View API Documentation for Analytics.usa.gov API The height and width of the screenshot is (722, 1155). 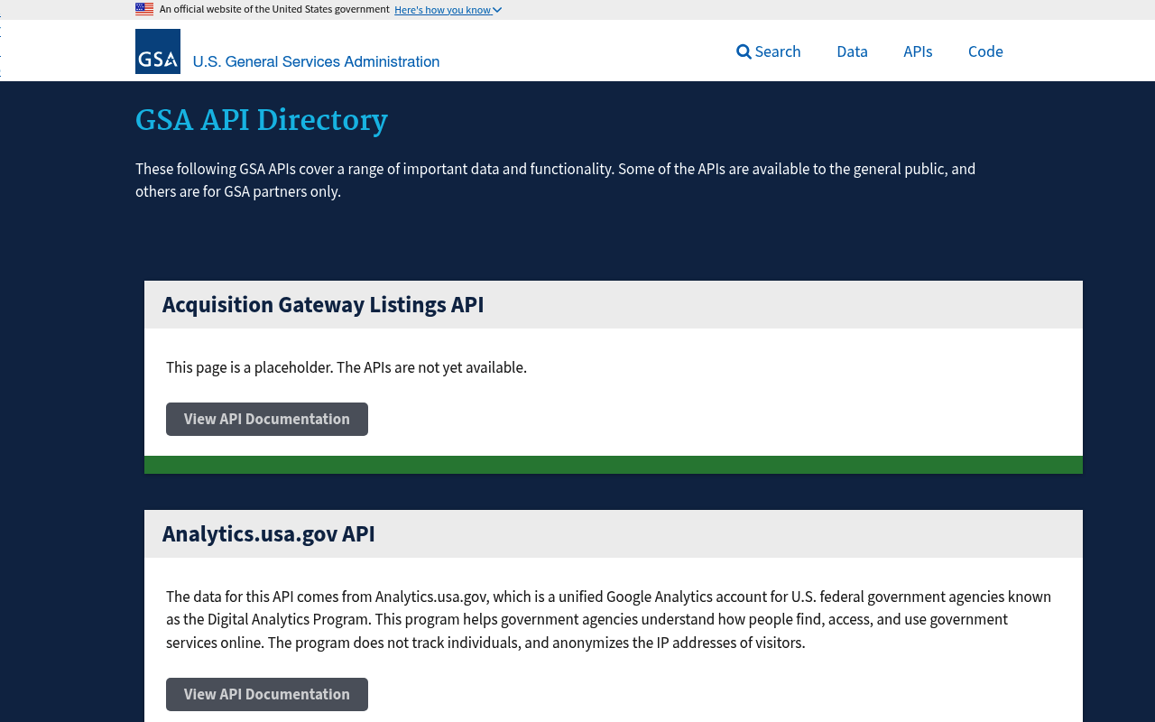pyautogui.click(x=267, y=694)
